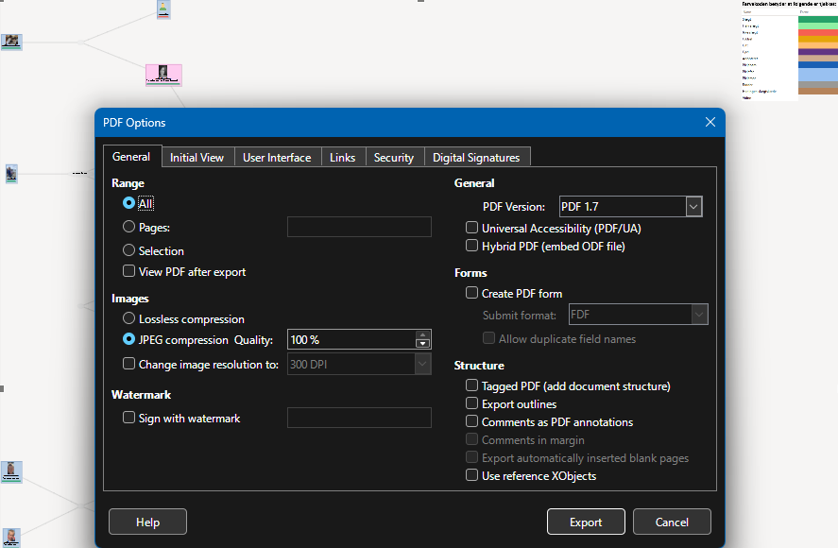Choose the Selection range option

point(128,250)
